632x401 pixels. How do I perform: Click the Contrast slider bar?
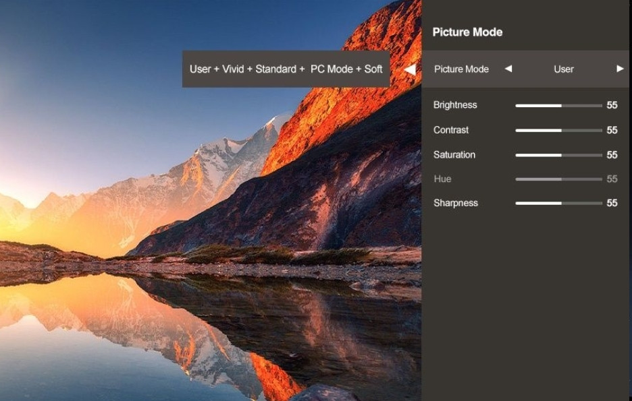(x=558, y=131)
